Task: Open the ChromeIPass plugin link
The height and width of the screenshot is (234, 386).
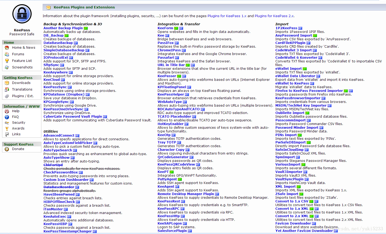Action: 169,50
